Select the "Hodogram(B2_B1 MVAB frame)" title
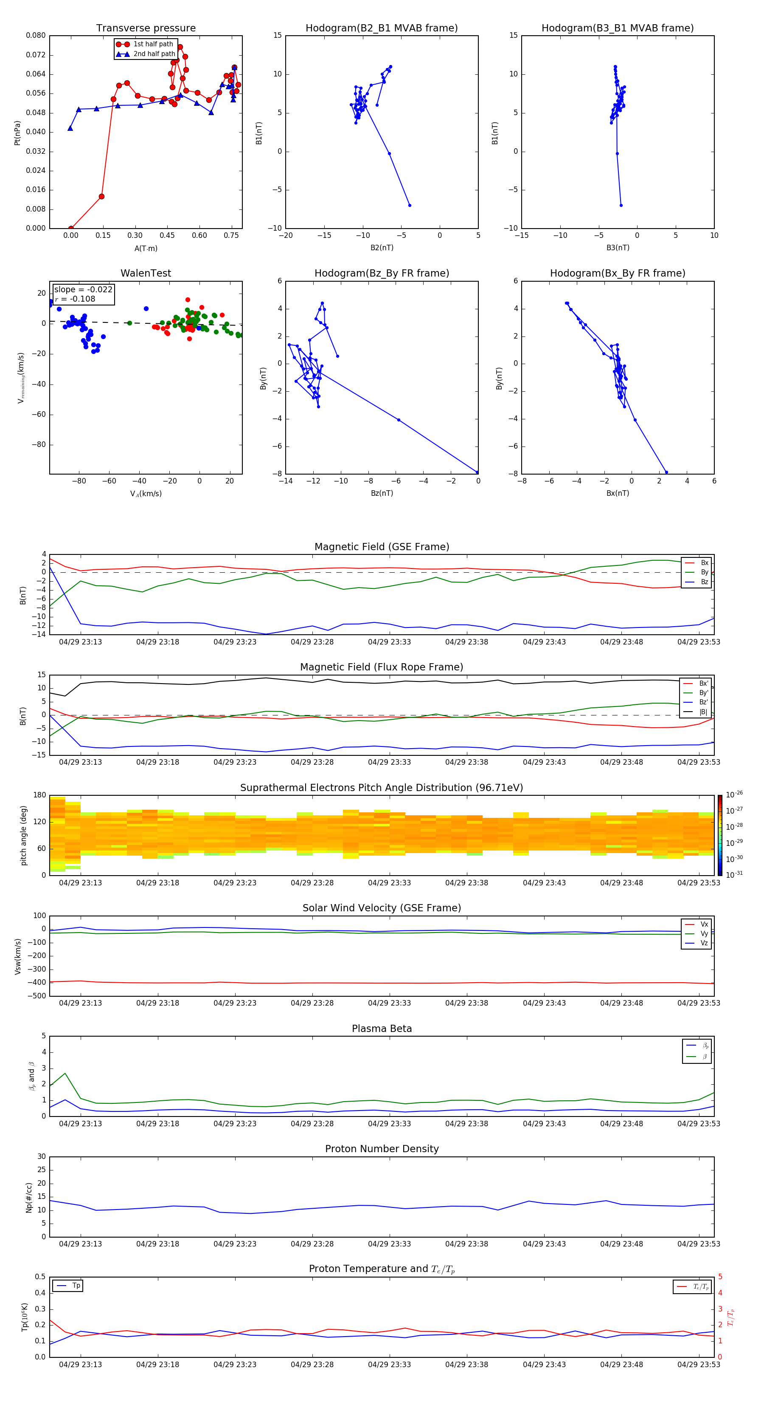The image size is (764, 1402). 382,28
